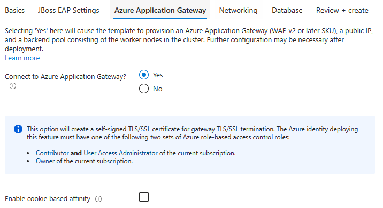Click the No label text
The height and width of the screenshot is (208, 383).
click(158, 89)
